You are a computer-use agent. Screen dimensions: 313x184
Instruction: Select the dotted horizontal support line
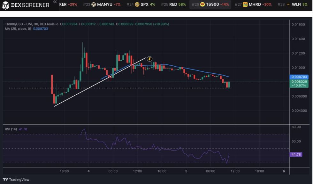pyautogui.click(x=120, y=88)
